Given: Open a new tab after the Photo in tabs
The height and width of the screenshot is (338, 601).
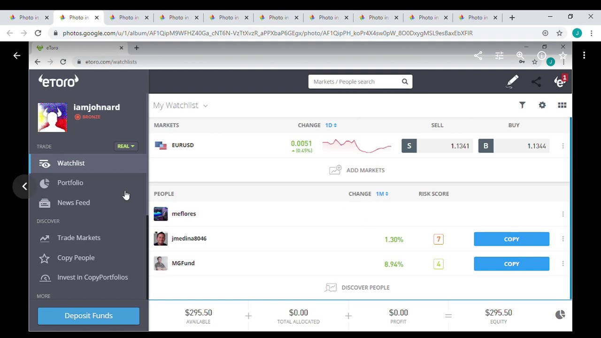Looking at the screenshot, I should coord(512,17).
